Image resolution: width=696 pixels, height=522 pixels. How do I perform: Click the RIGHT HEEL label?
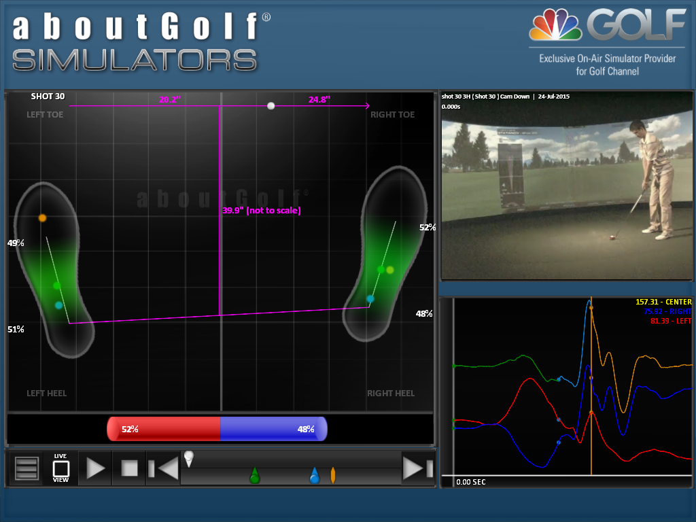coord(391,394)
